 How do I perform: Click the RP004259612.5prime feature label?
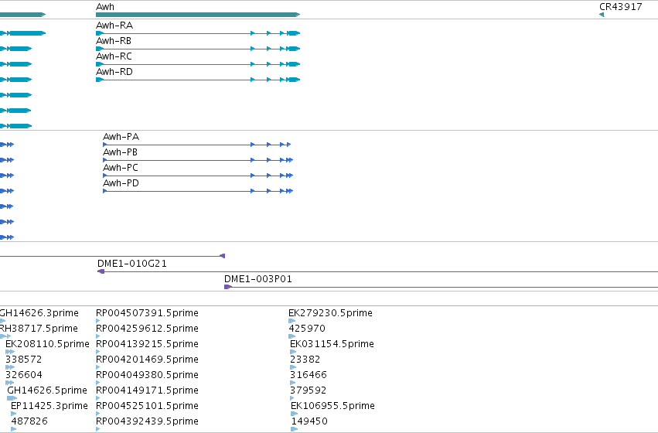[x=147, y=329]
